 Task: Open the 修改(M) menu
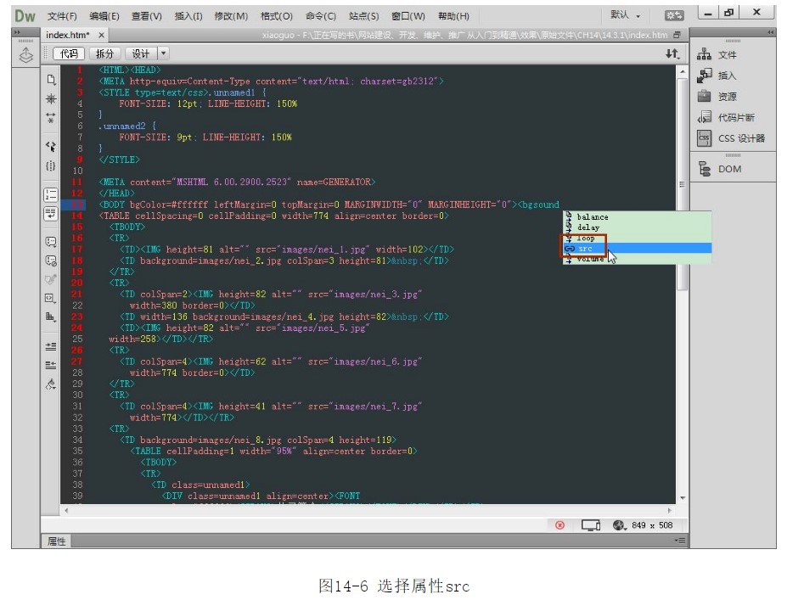[231, 16]
